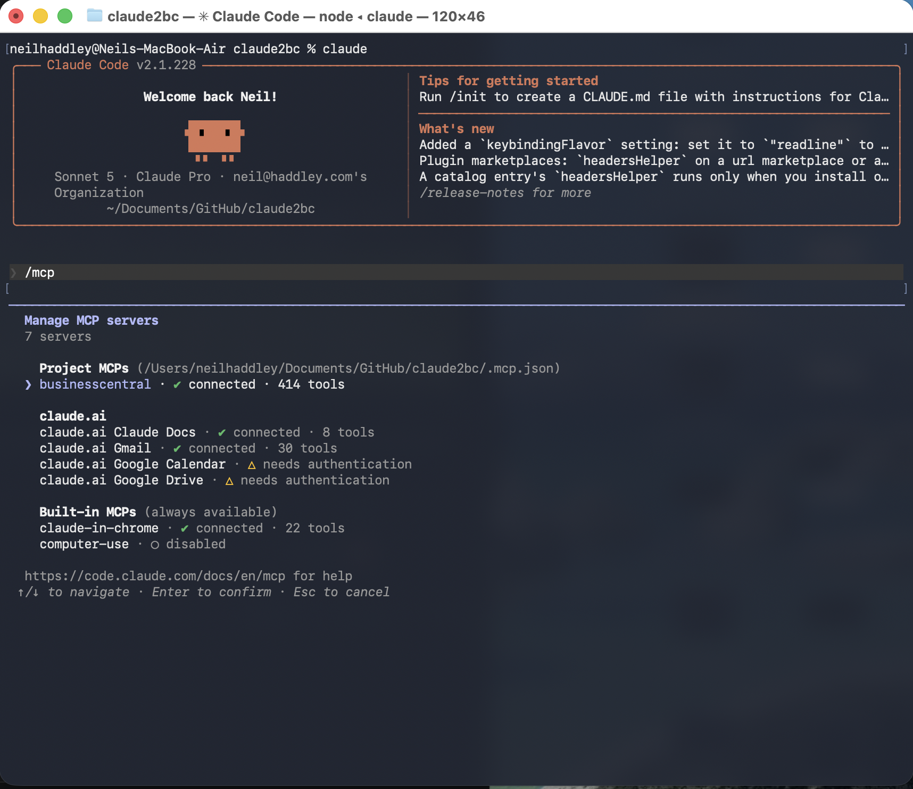Click the .mcp.json file path text
913x789 pixels.
[348, 368]
